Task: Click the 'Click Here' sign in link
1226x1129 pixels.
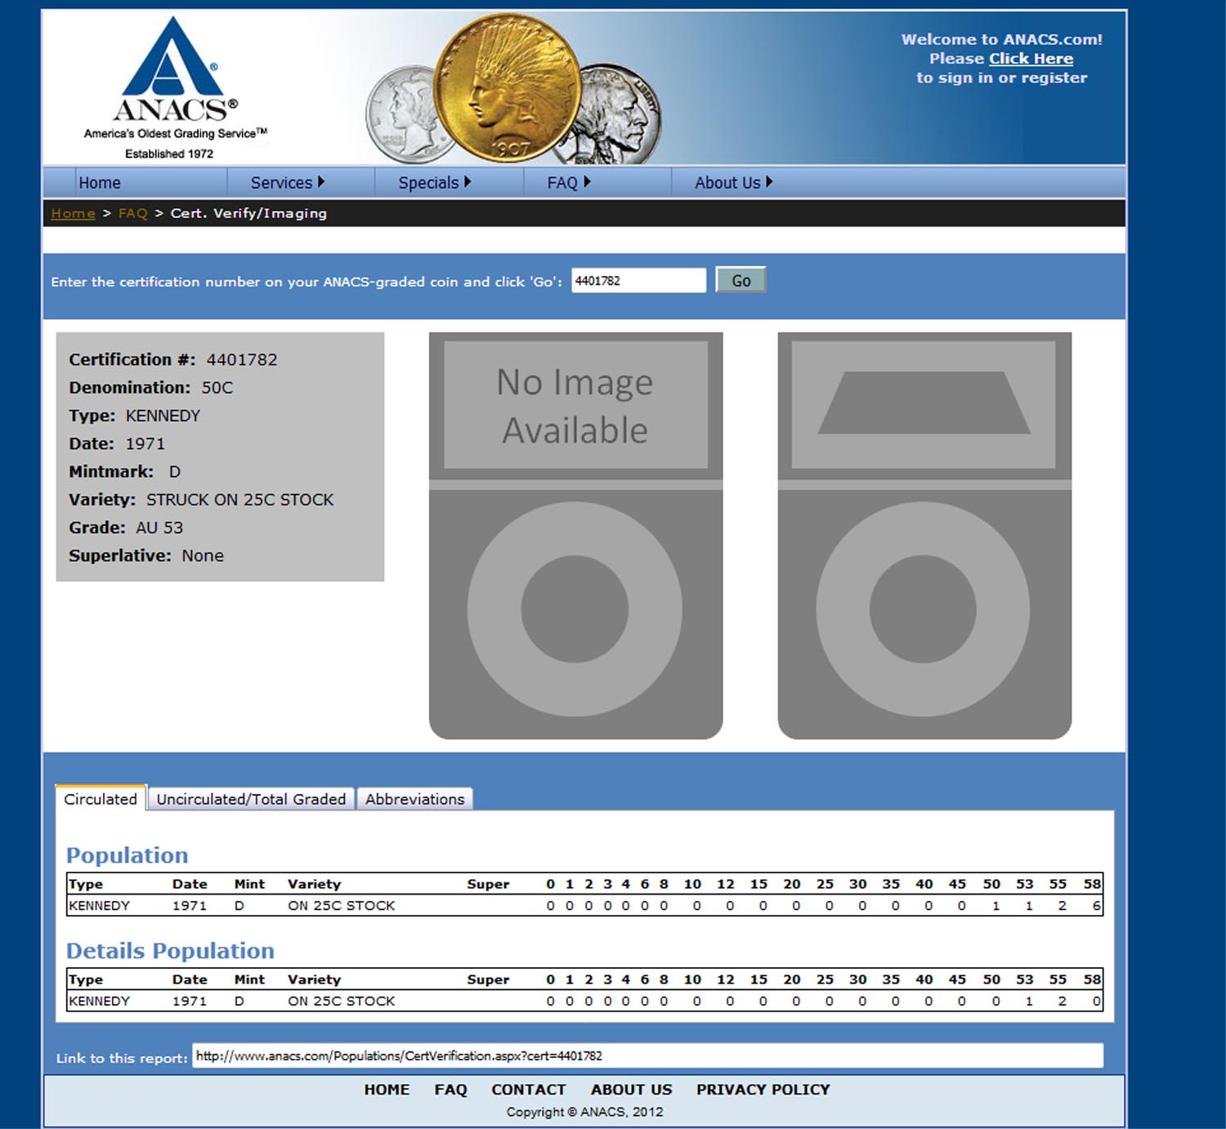Action: [1031, 59]
